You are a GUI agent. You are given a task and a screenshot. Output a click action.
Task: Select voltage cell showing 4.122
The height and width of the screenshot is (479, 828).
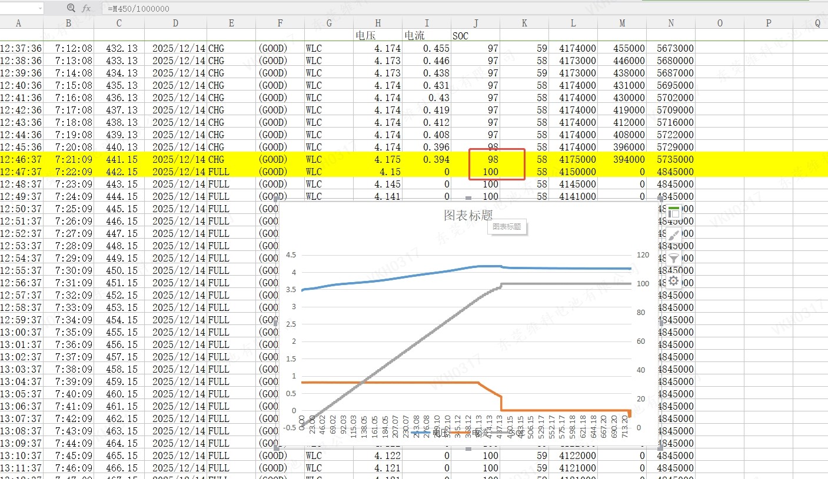(378, 455)
